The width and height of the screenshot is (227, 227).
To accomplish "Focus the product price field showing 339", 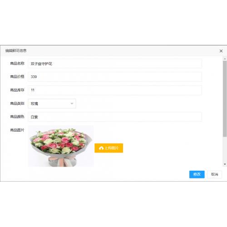I will tap(115, 77).
